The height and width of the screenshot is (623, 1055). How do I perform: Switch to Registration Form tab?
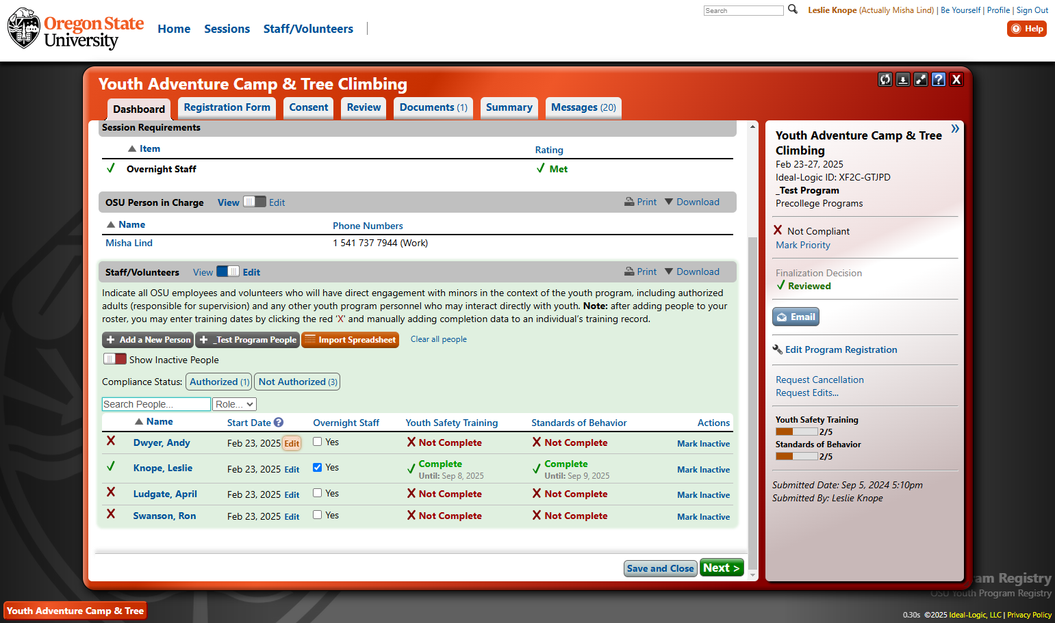[x=227, y=107]
